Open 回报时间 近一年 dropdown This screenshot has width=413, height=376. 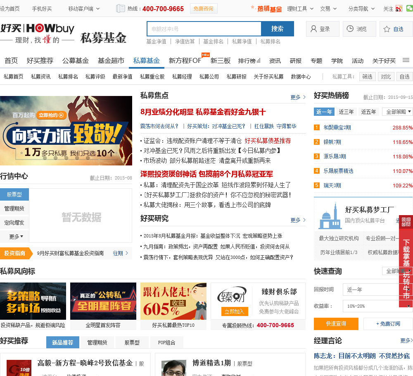pyautogui.click(x=377, y=290)
